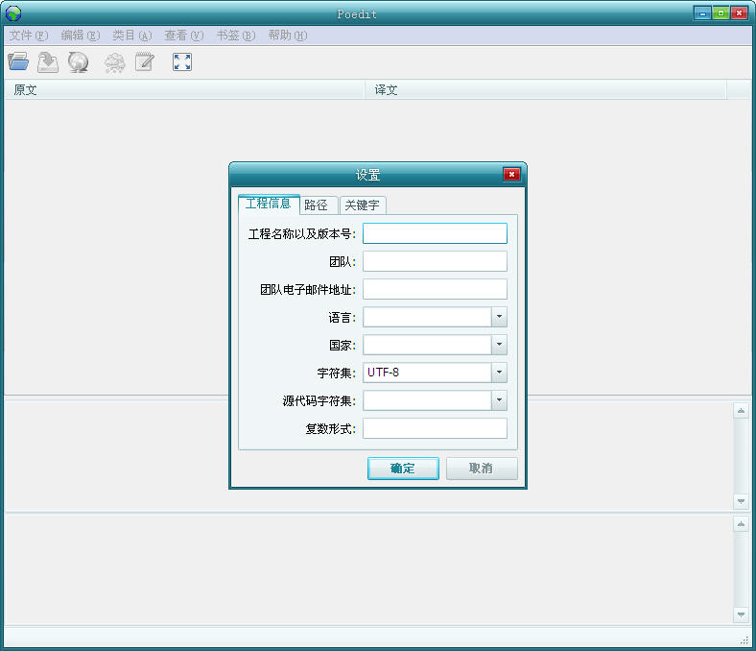This screenshot has height=651, width=756.
Task: Open the 文件 menu
Action: click(x=29, y=36)
